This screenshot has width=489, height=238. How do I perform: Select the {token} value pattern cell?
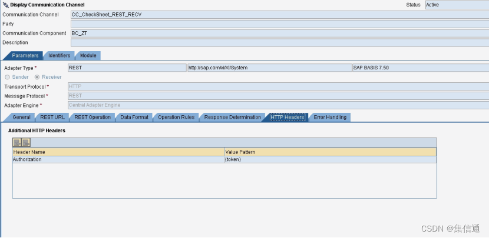pyautogui.click(x=331, y=160)
